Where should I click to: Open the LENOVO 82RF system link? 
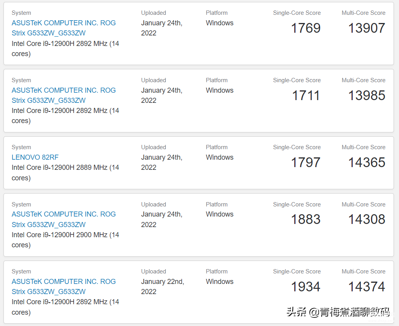tap(35, 157)
